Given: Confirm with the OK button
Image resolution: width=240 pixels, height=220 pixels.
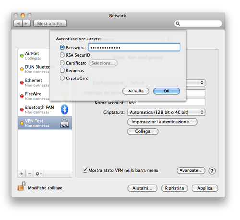Looking at the screenshot, I should [x=167, y=91].
